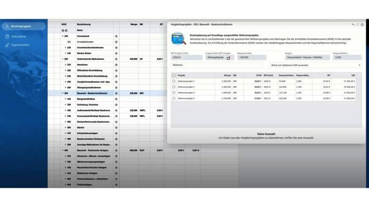This screenshot has width=369, height=207.
Task: Click the Zugeordnete BPI Gruppe Wohngebäude field
Action: tap(220, 57)
